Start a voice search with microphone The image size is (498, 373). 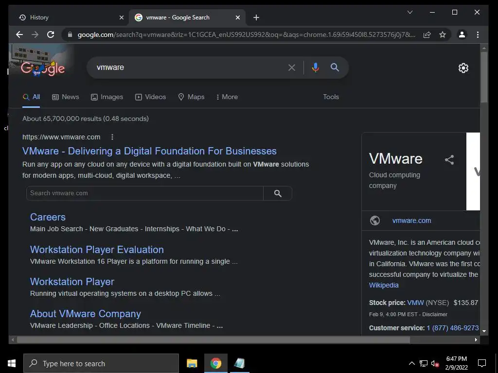pyautogui.click(x=315, y=67)
